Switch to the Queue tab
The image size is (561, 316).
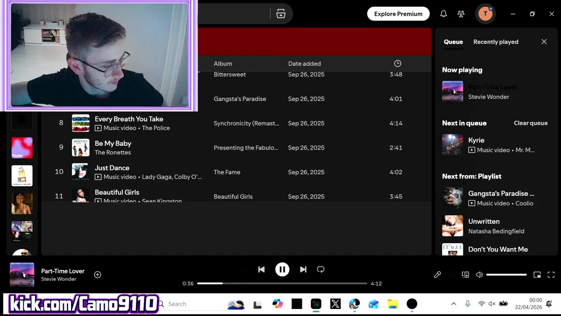[x=453, y=42]
